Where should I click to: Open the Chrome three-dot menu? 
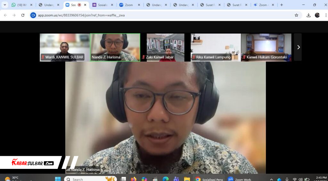click(x=325, y=15)
